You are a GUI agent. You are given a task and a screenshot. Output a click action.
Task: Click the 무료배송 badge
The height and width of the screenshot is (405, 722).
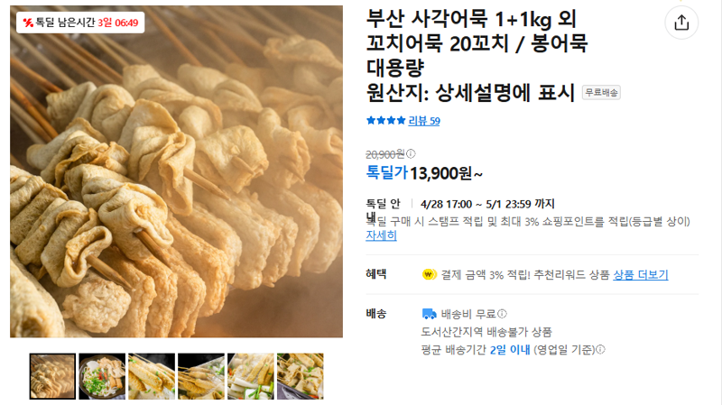[601, 93]
